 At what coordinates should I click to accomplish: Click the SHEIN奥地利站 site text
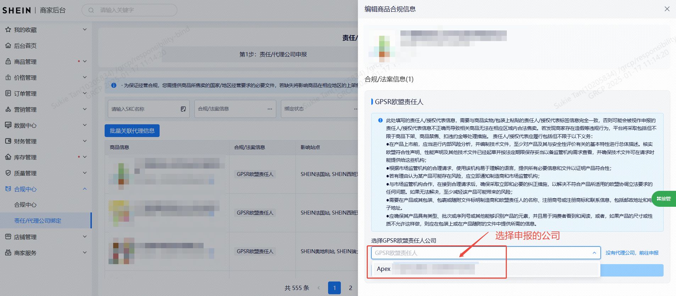click(317, 251)
